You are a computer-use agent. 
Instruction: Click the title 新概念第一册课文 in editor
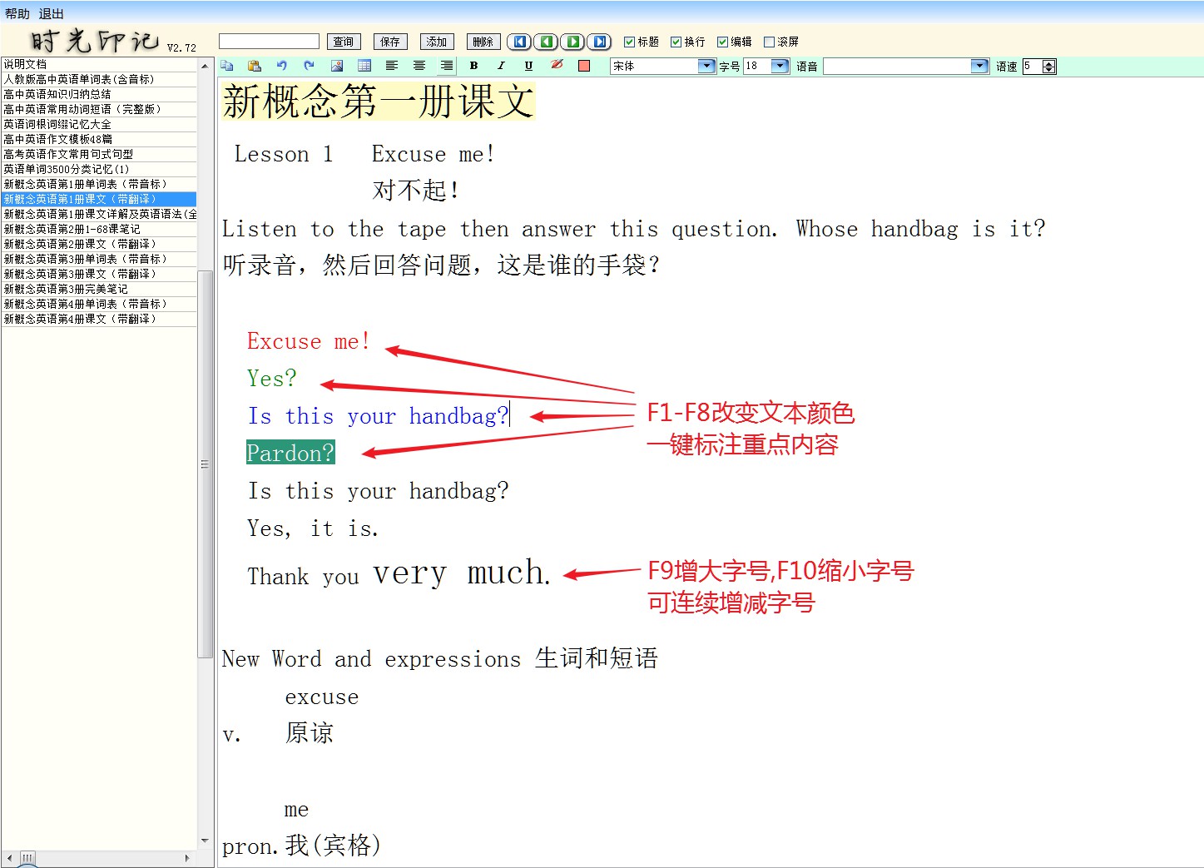(x=379, y=101)
